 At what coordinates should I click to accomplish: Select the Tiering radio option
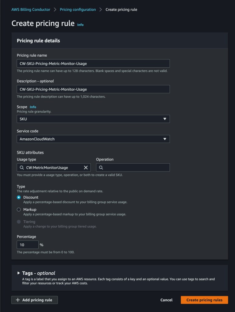click(x=19, y=222)
